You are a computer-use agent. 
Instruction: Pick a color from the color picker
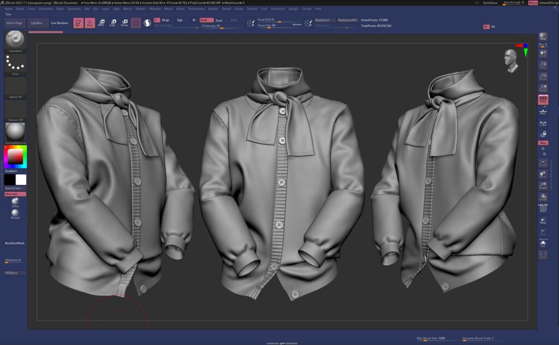15,157
